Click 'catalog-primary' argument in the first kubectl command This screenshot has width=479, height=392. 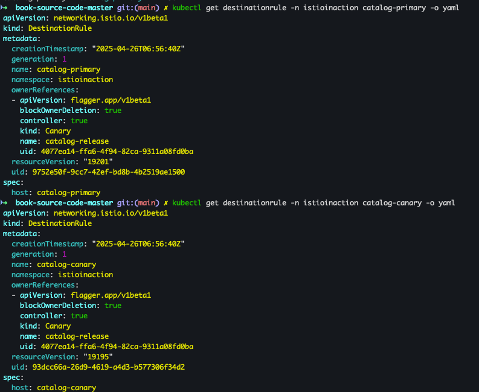coord(394,8)
